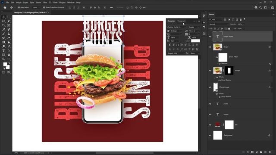Select the Layers panel tab
This screenshot has width=276, height=155.
pos(212,14)
